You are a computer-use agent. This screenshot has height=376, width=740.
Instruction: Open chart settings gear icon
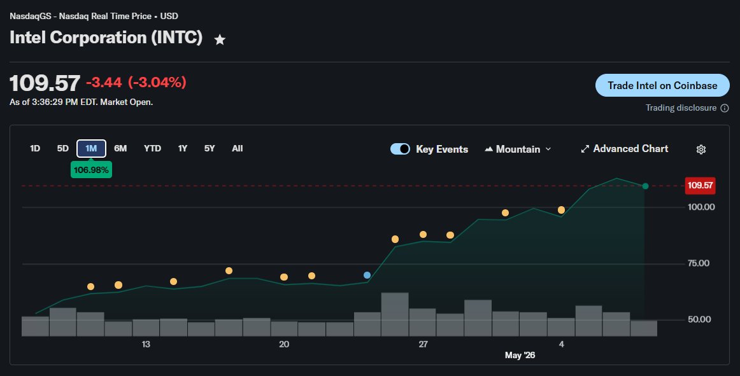(x=701, y=149)
